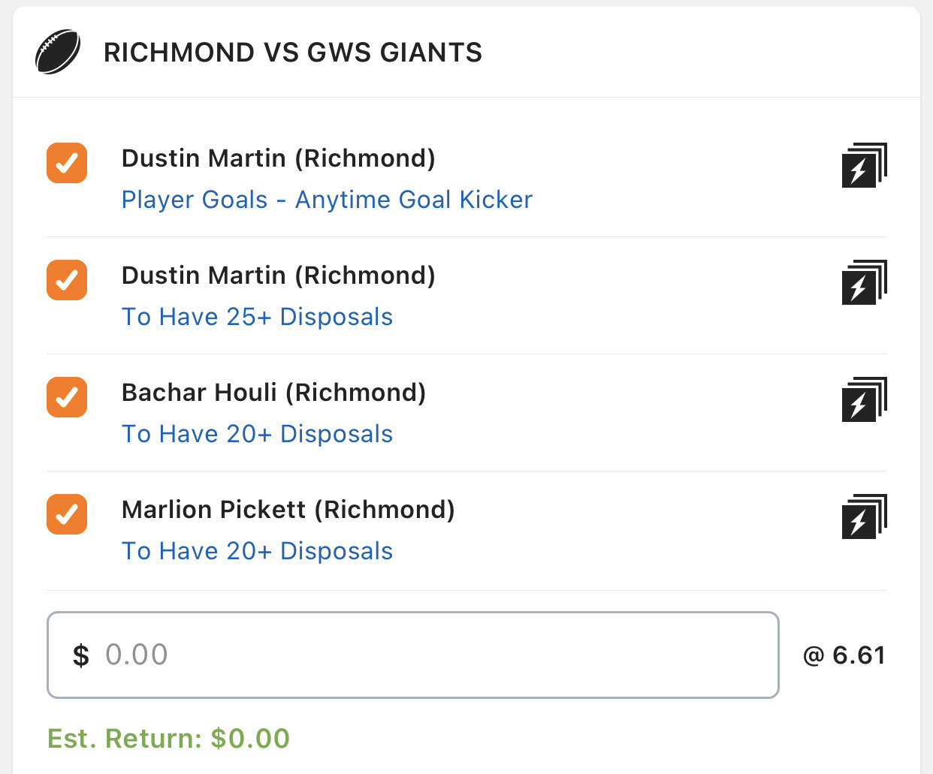Uncheck Dustin Martin 25+ Disposals checkbox
This screenshot has height=774, width=933.
tap(67, 280)
